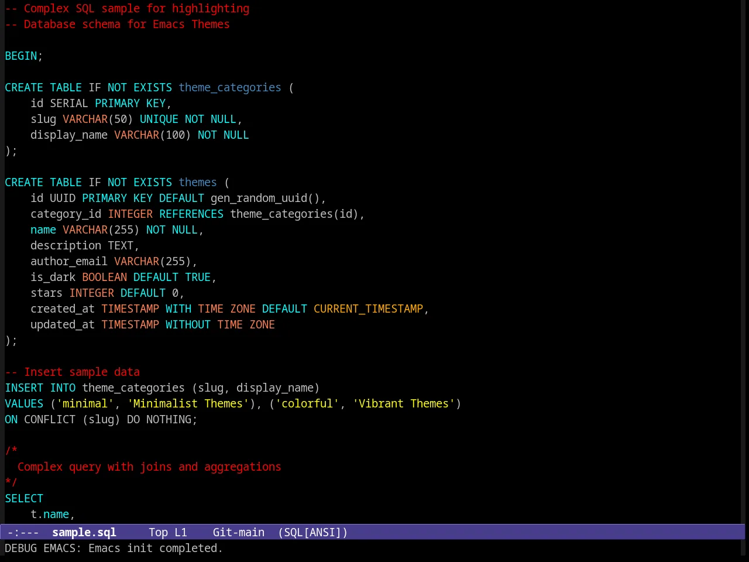Click the 'Minimalist Themes' string literal
Viewport: 749px width, 562px height.
(188, 403)
